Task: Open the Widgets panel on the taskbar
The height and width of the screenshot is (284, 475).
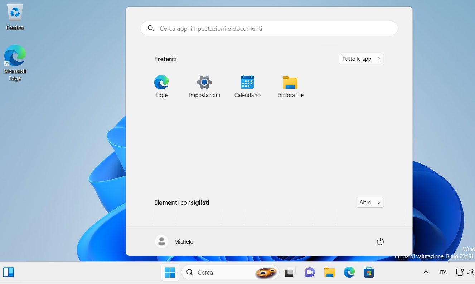Action: pyautogui.click(x=9, y=273)
